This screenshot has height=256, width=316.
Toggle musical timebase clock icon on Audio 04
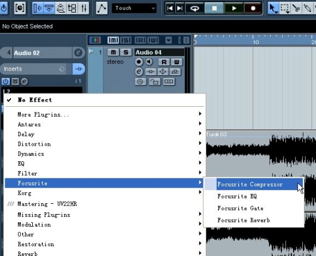pos(140,82)
